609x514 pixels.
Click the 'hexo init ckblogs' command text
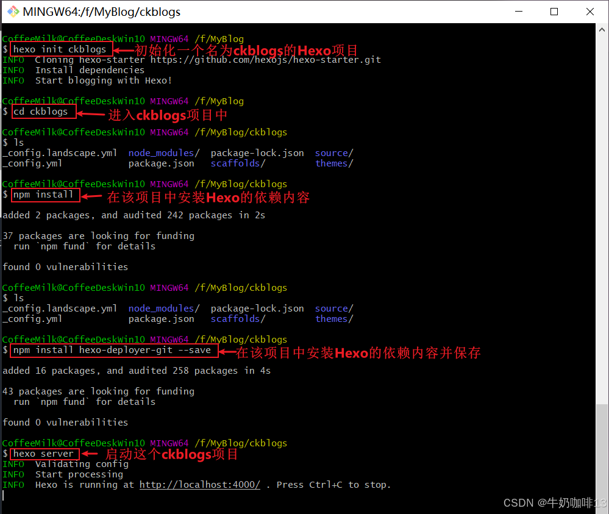coord(59,49)
